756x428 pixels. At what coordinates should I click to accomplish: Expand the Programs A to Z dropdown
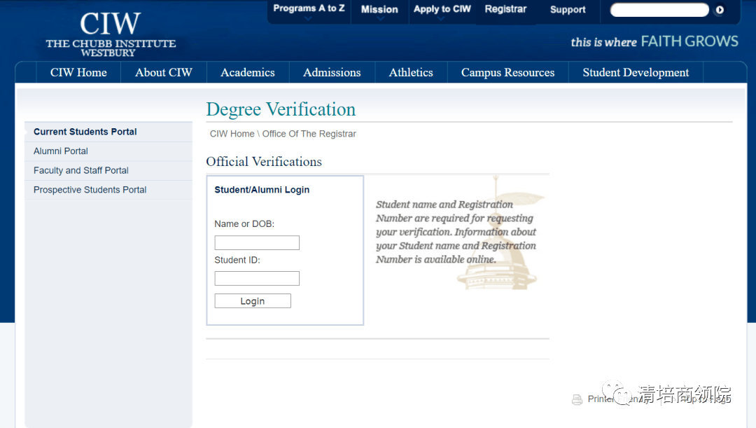pyautogui.click(x=309, y=8)
